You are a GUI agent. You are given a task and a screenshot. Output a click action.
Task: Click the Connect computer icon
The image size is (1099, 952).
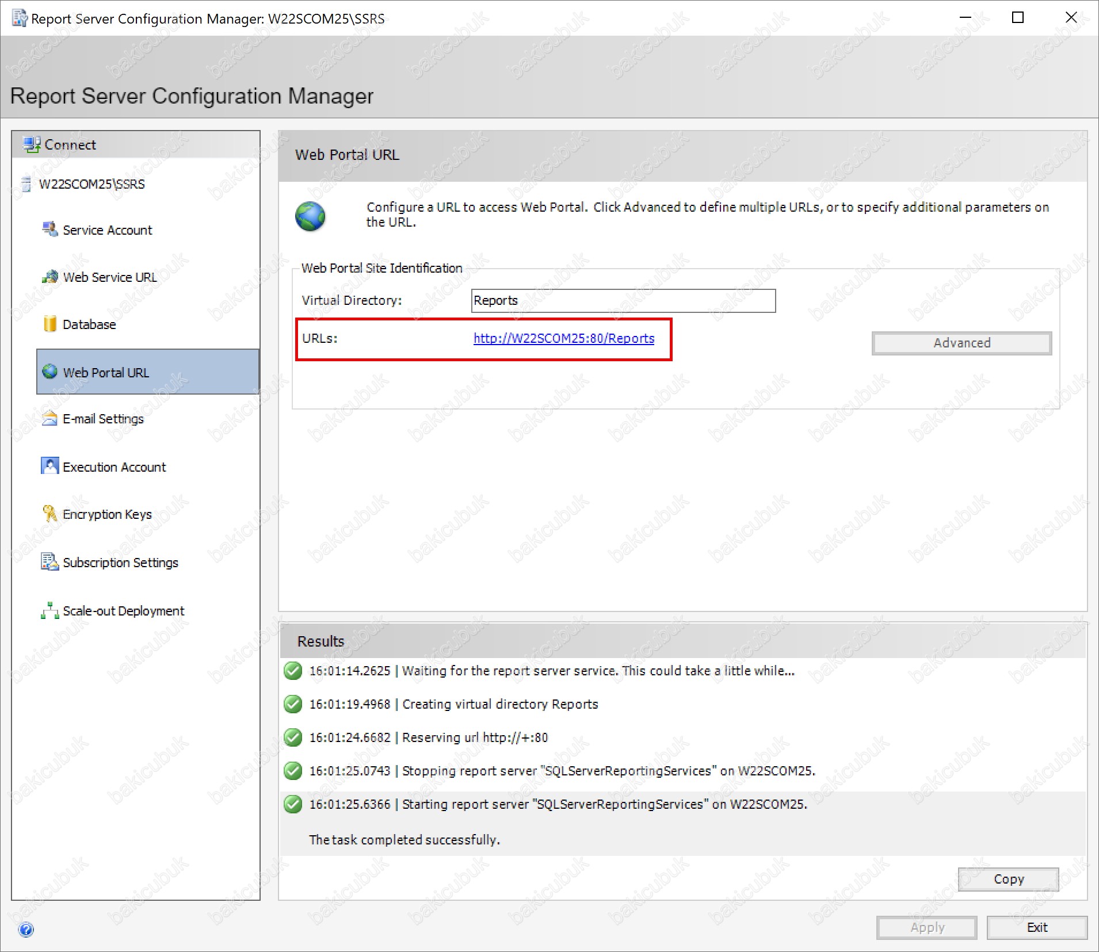click(x=31, y=144)
